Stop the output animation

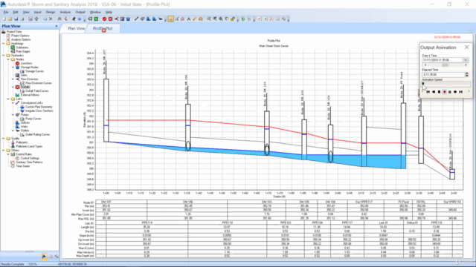439,92
